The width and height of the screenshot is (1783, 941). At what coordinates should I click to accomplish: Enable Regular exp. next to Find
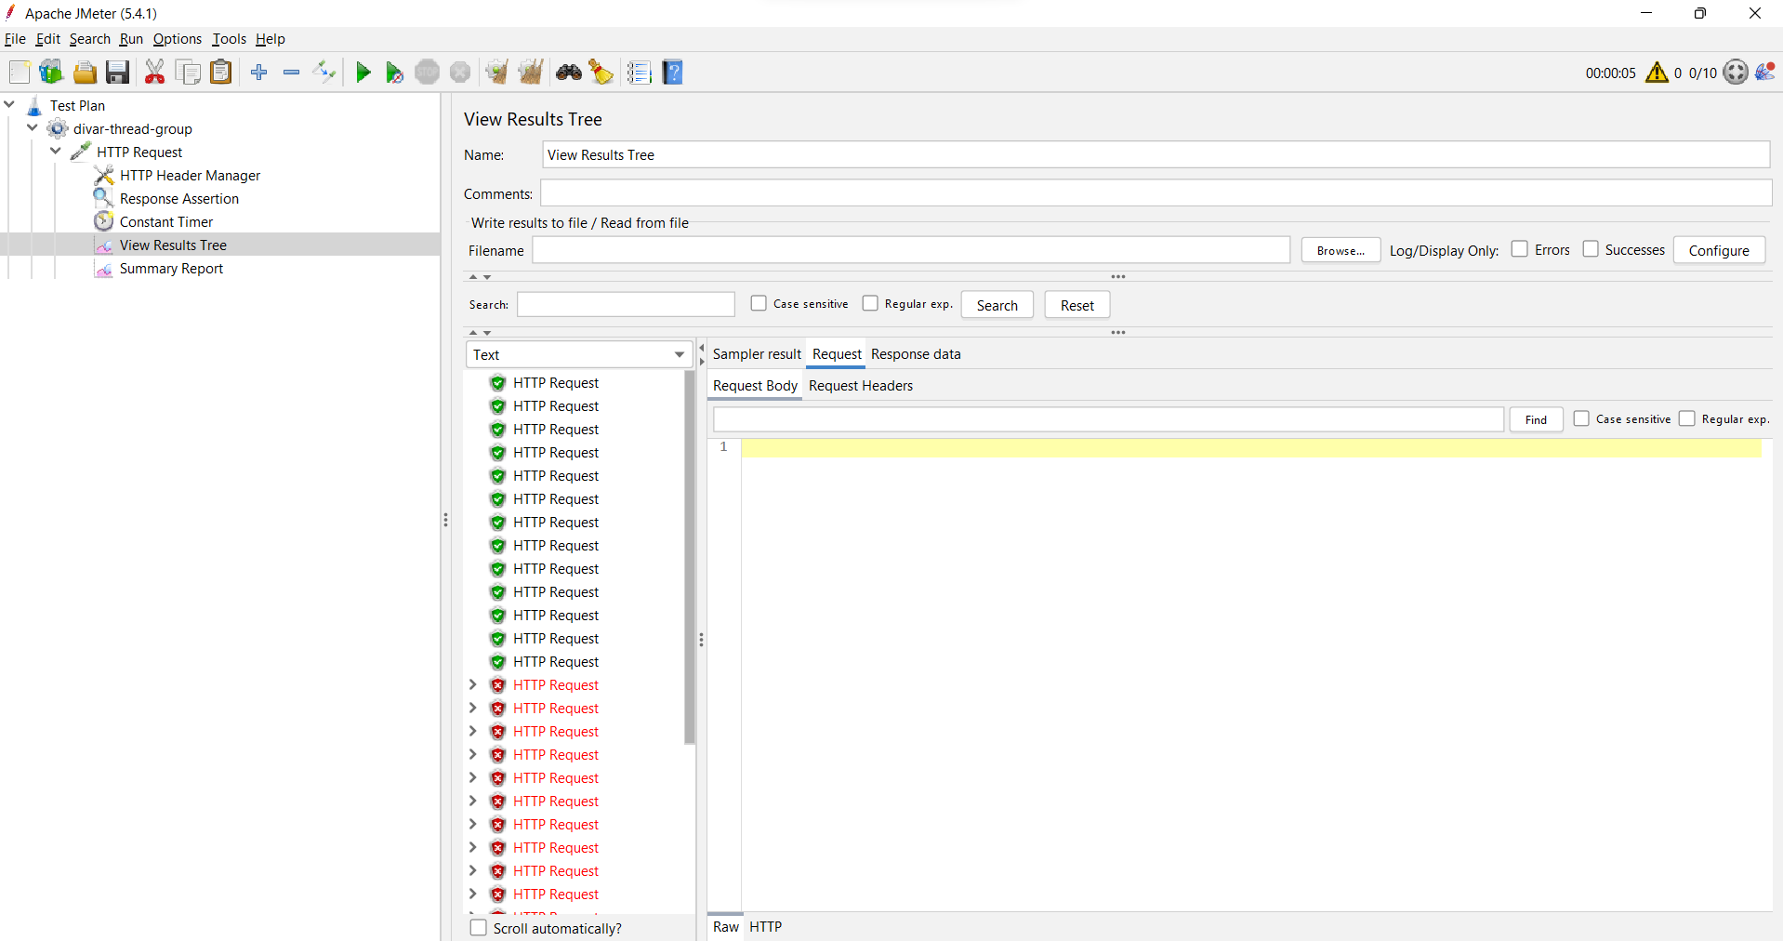[1687, 418]
